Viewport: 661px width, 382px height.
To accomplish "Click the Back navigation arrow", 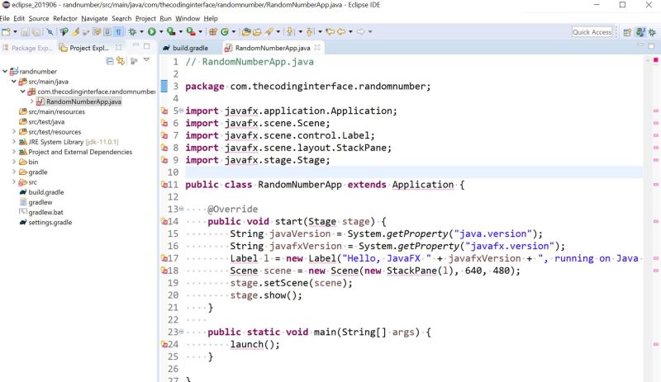I will pos(341,31).
